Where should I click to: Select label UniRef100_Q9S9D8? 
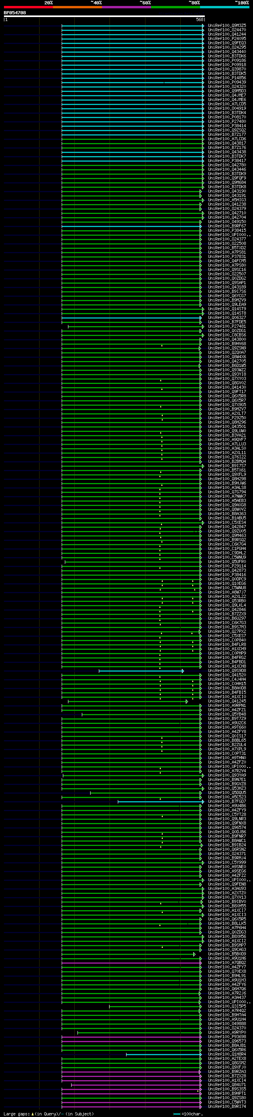(227, 670)
